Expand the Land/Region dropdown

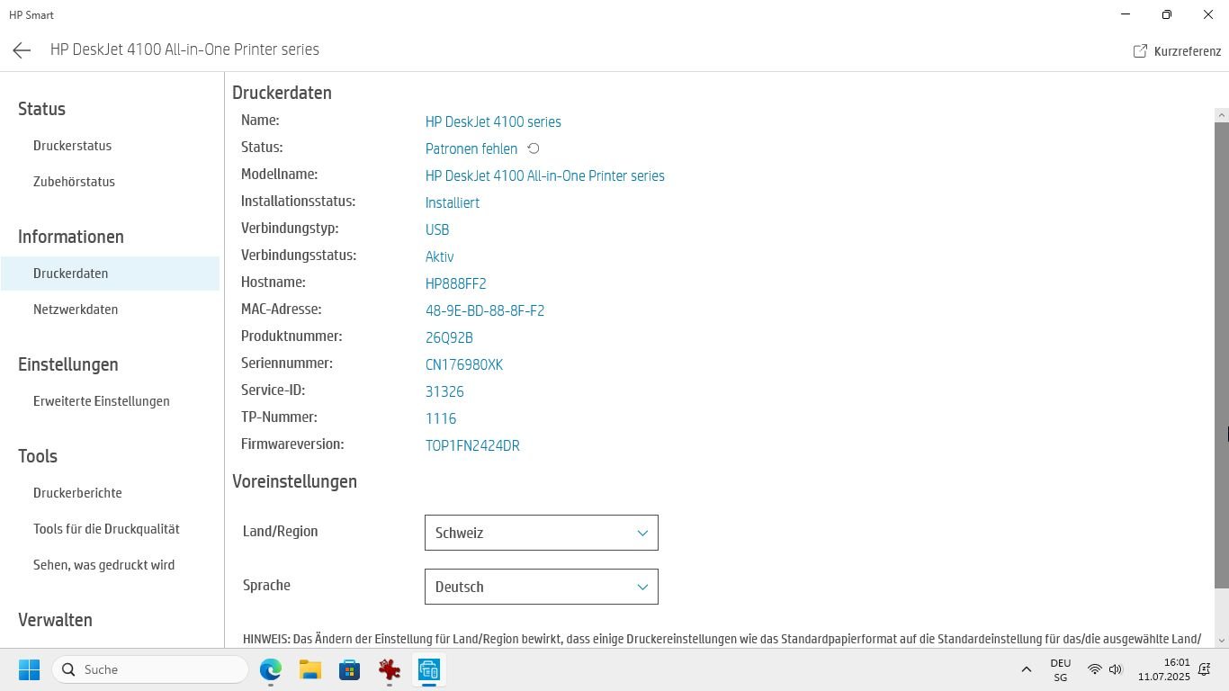click(541, 533)
